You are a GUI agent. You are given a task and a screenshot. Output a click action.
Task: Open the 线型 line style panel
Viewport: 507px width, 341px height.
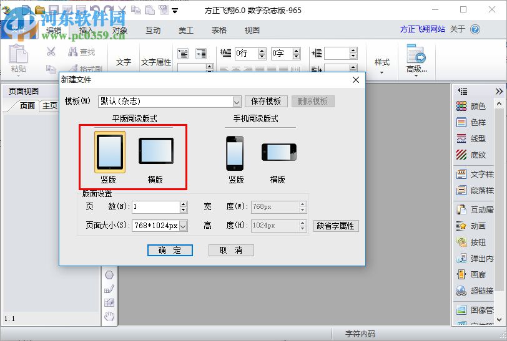click(x=471, y=138)
